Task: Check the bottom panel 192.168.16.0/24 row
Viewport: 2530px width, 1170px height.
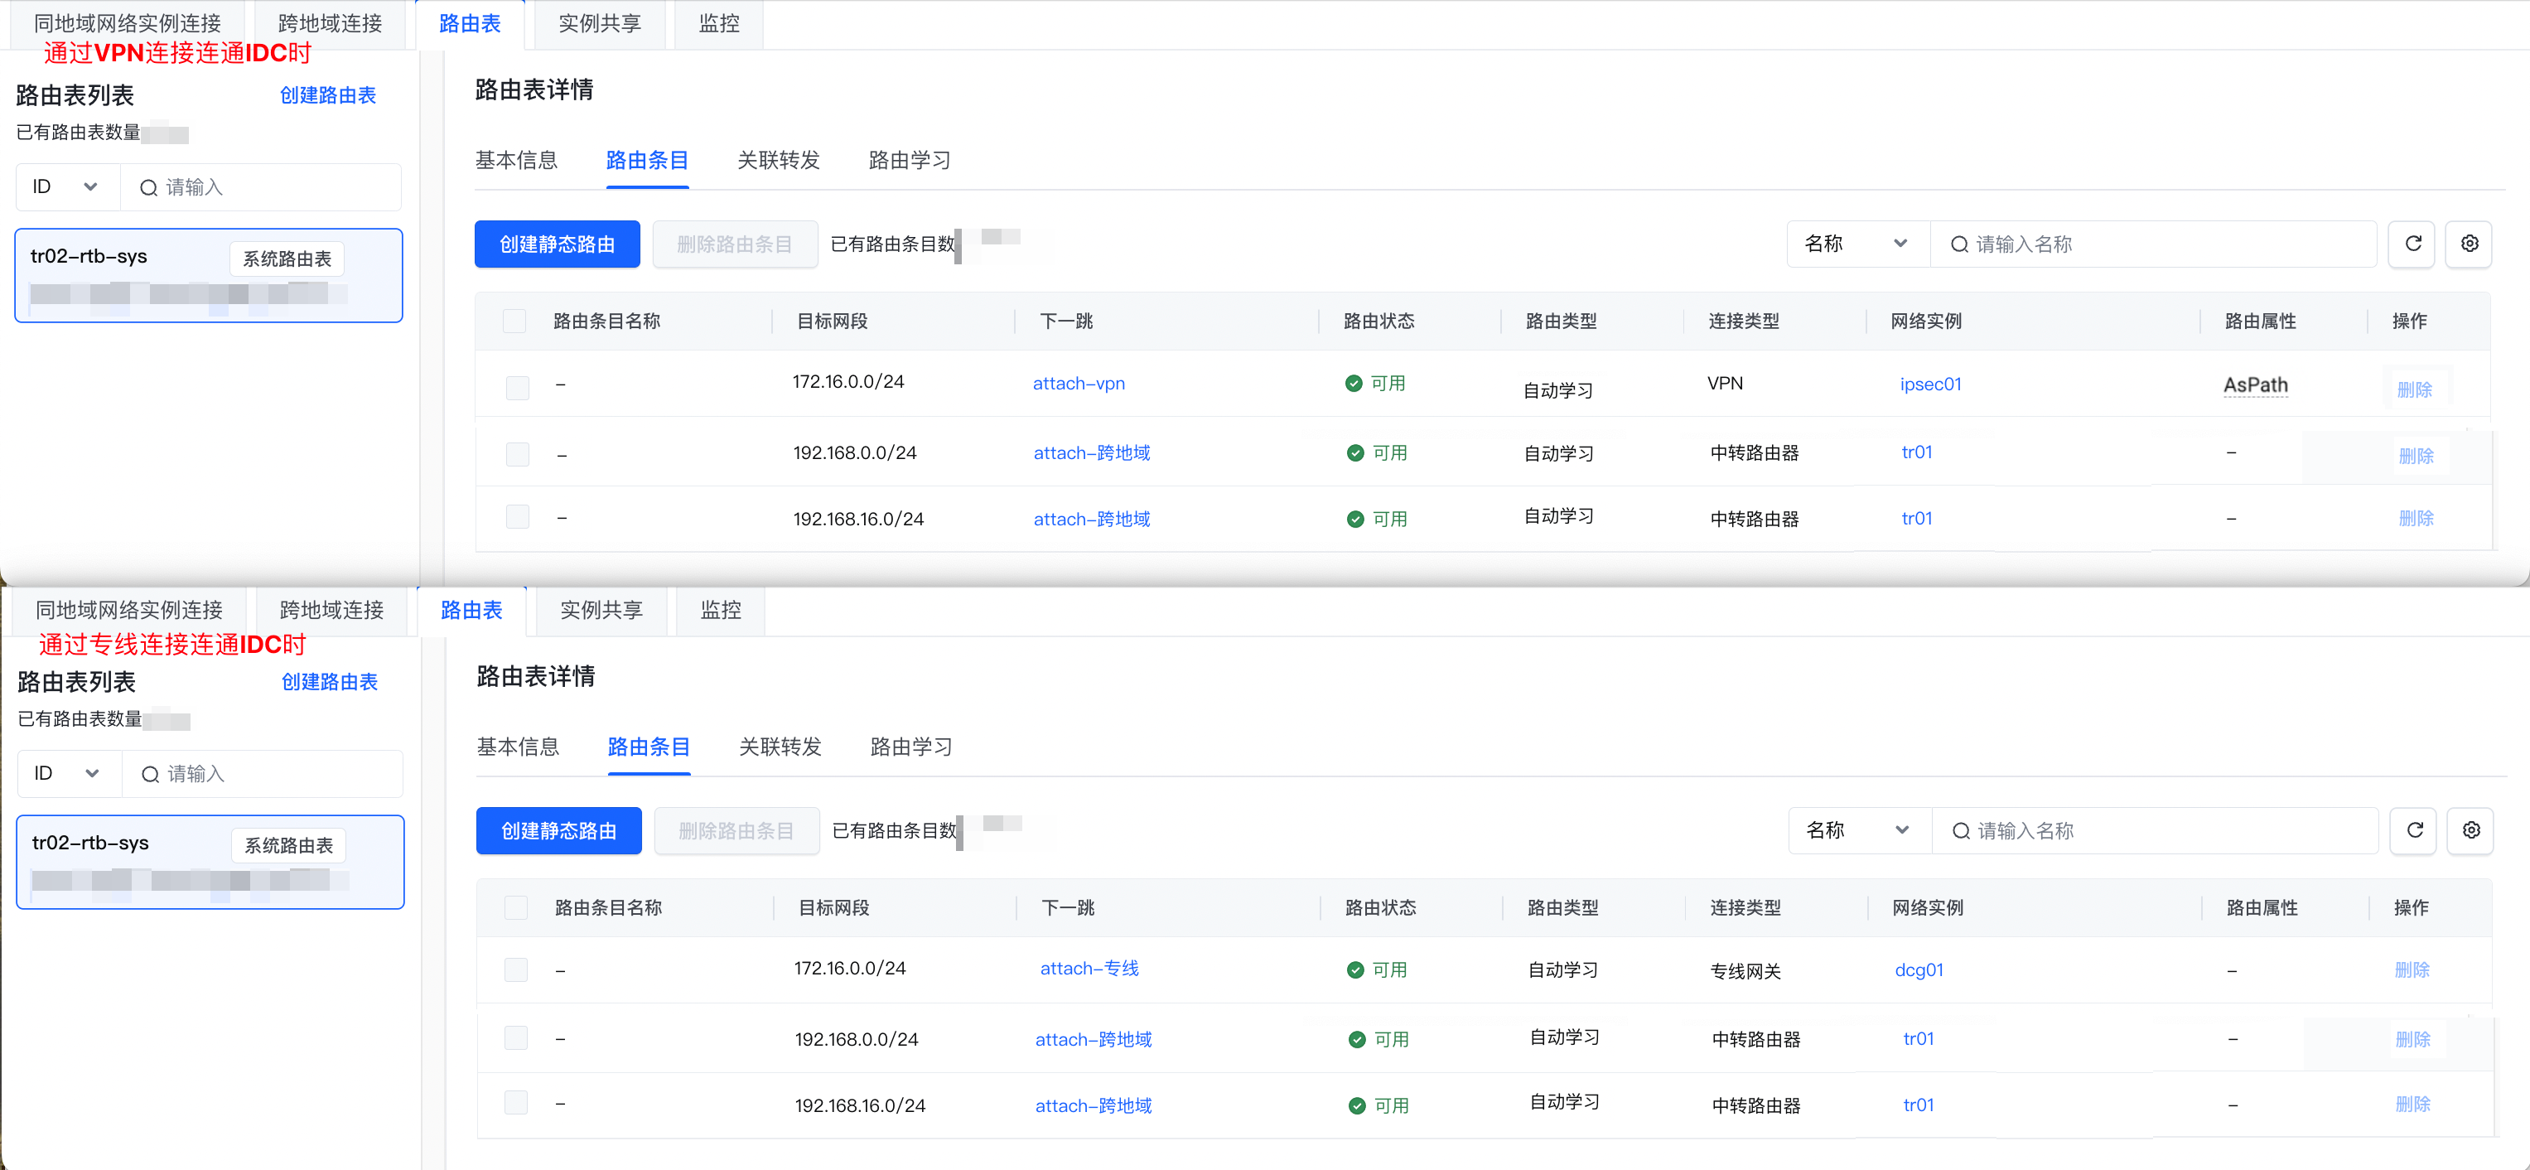Action: (515, 1102)
